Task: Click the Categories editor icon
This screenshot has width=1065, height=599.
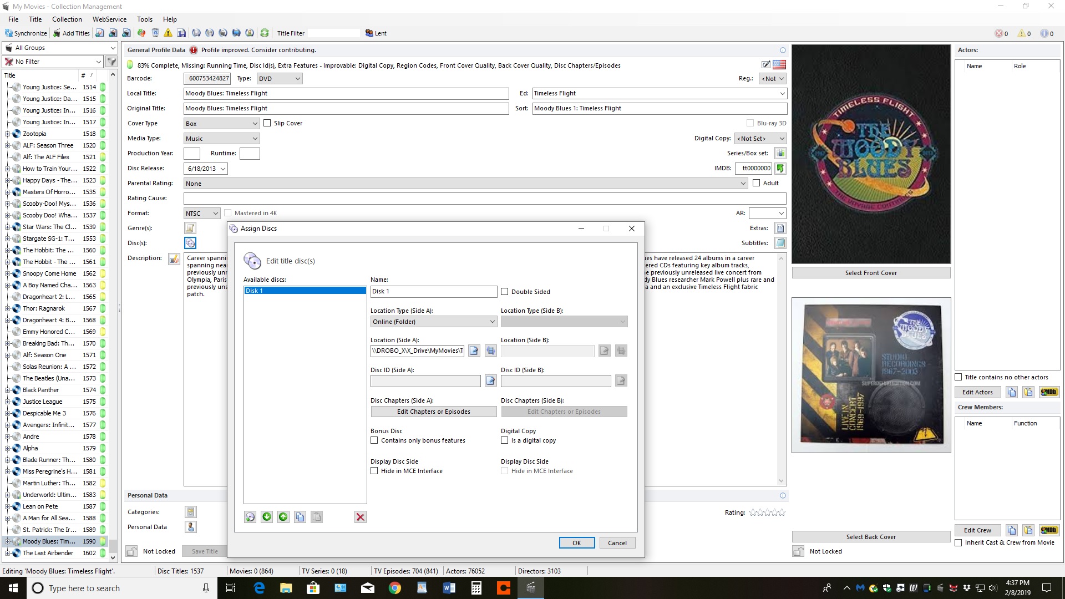Action: (191, 512)
